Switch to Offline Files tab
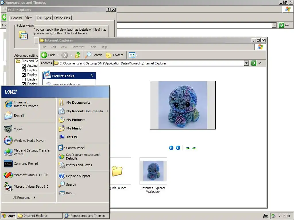Screen dimensions: 294x220 click(x=62, y=18)
